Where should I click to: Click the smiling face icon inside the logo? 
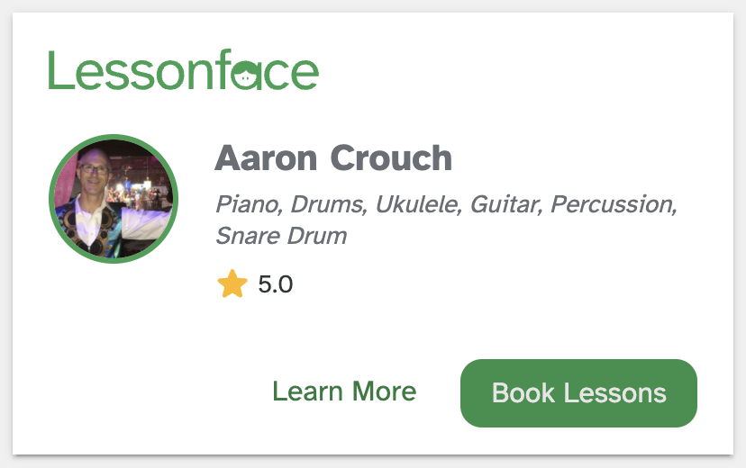pos(245,77)
